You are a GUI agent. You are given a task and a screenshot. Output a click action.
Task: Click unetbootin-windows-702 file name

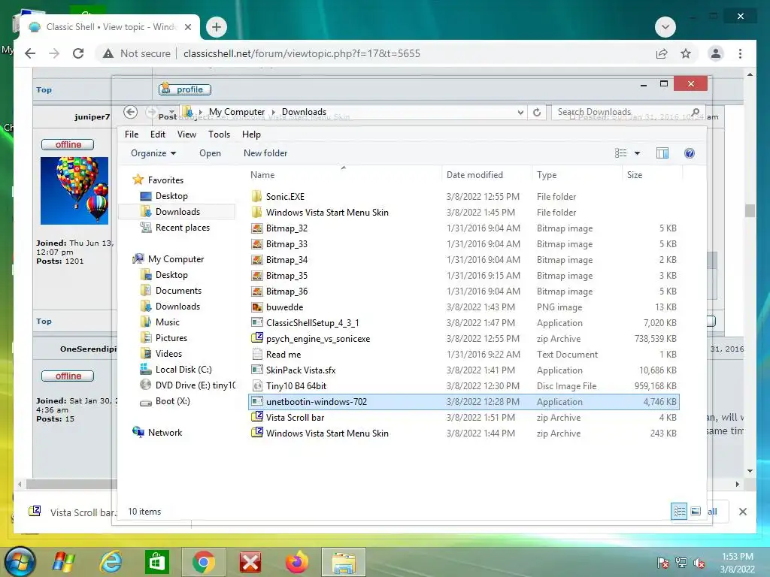(317, 401)
